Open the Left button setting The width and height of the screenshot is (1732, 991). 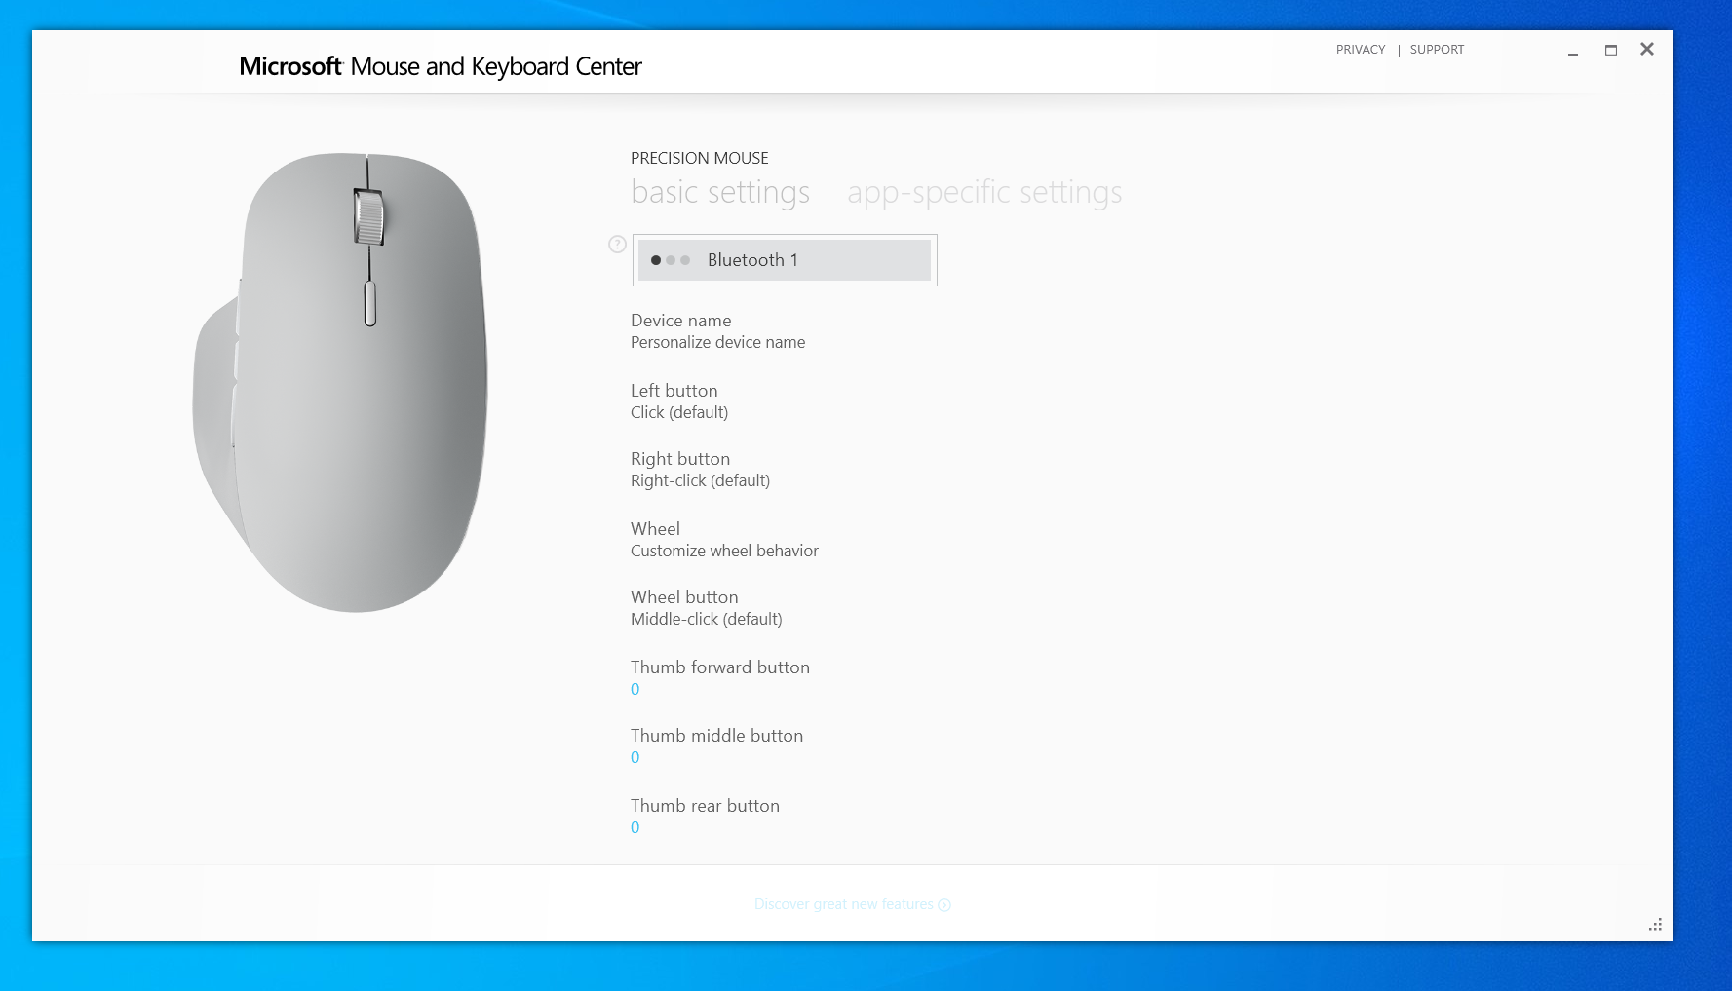click(x=679, y=401)
